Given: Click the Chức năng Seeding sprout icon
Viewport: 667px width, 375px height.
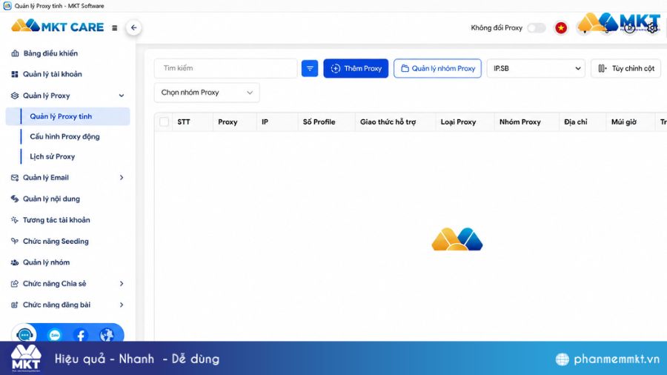Looking at the screenshot, I should pyautogui.click(x=15, y=241).
